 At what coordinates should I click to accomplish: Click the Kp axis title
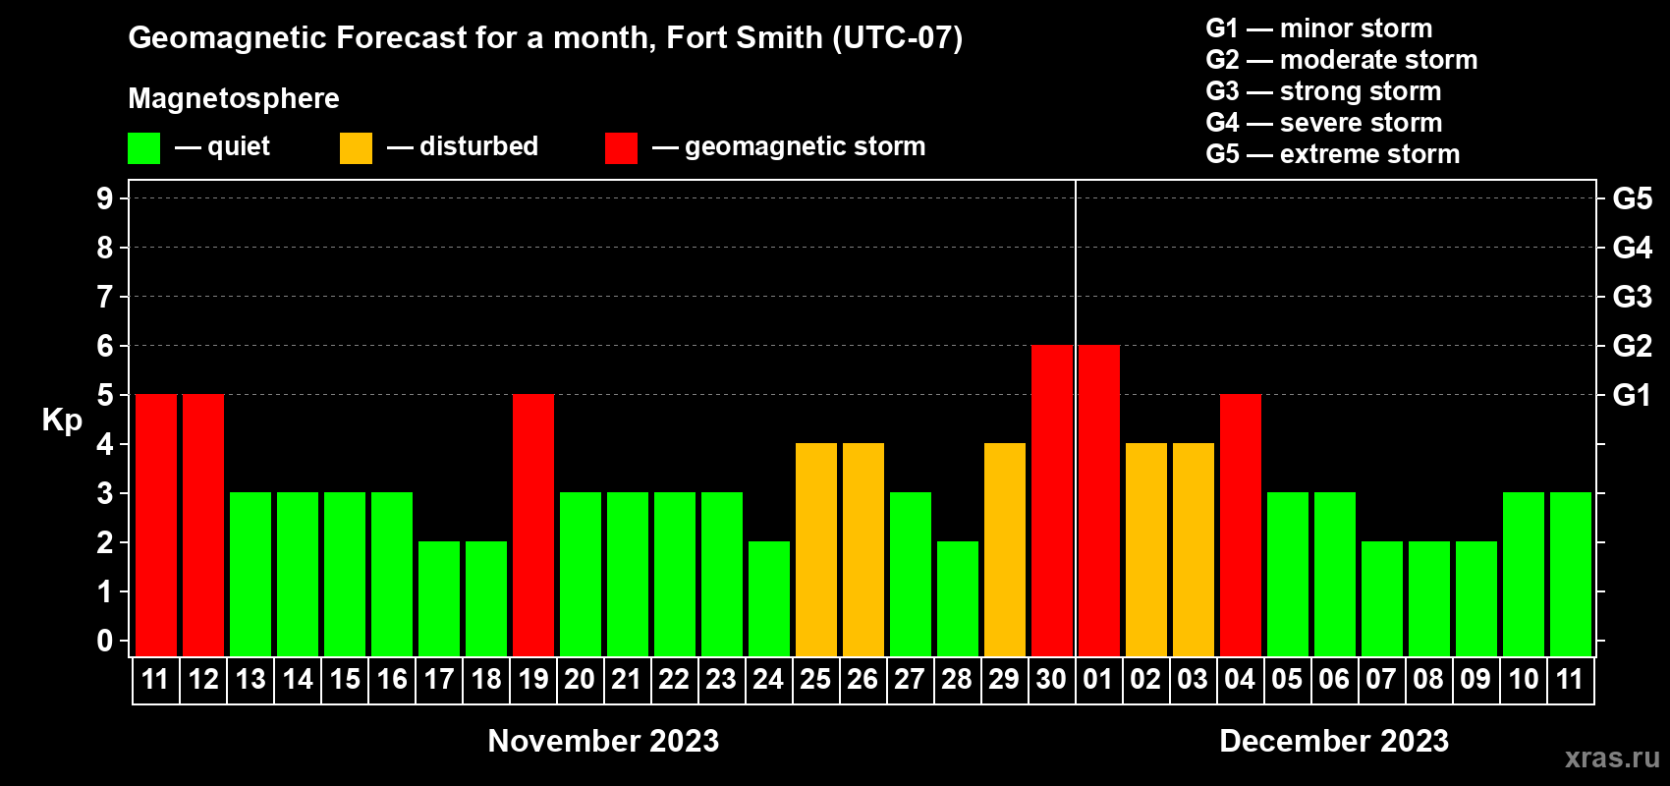click(x=62, y=420)
